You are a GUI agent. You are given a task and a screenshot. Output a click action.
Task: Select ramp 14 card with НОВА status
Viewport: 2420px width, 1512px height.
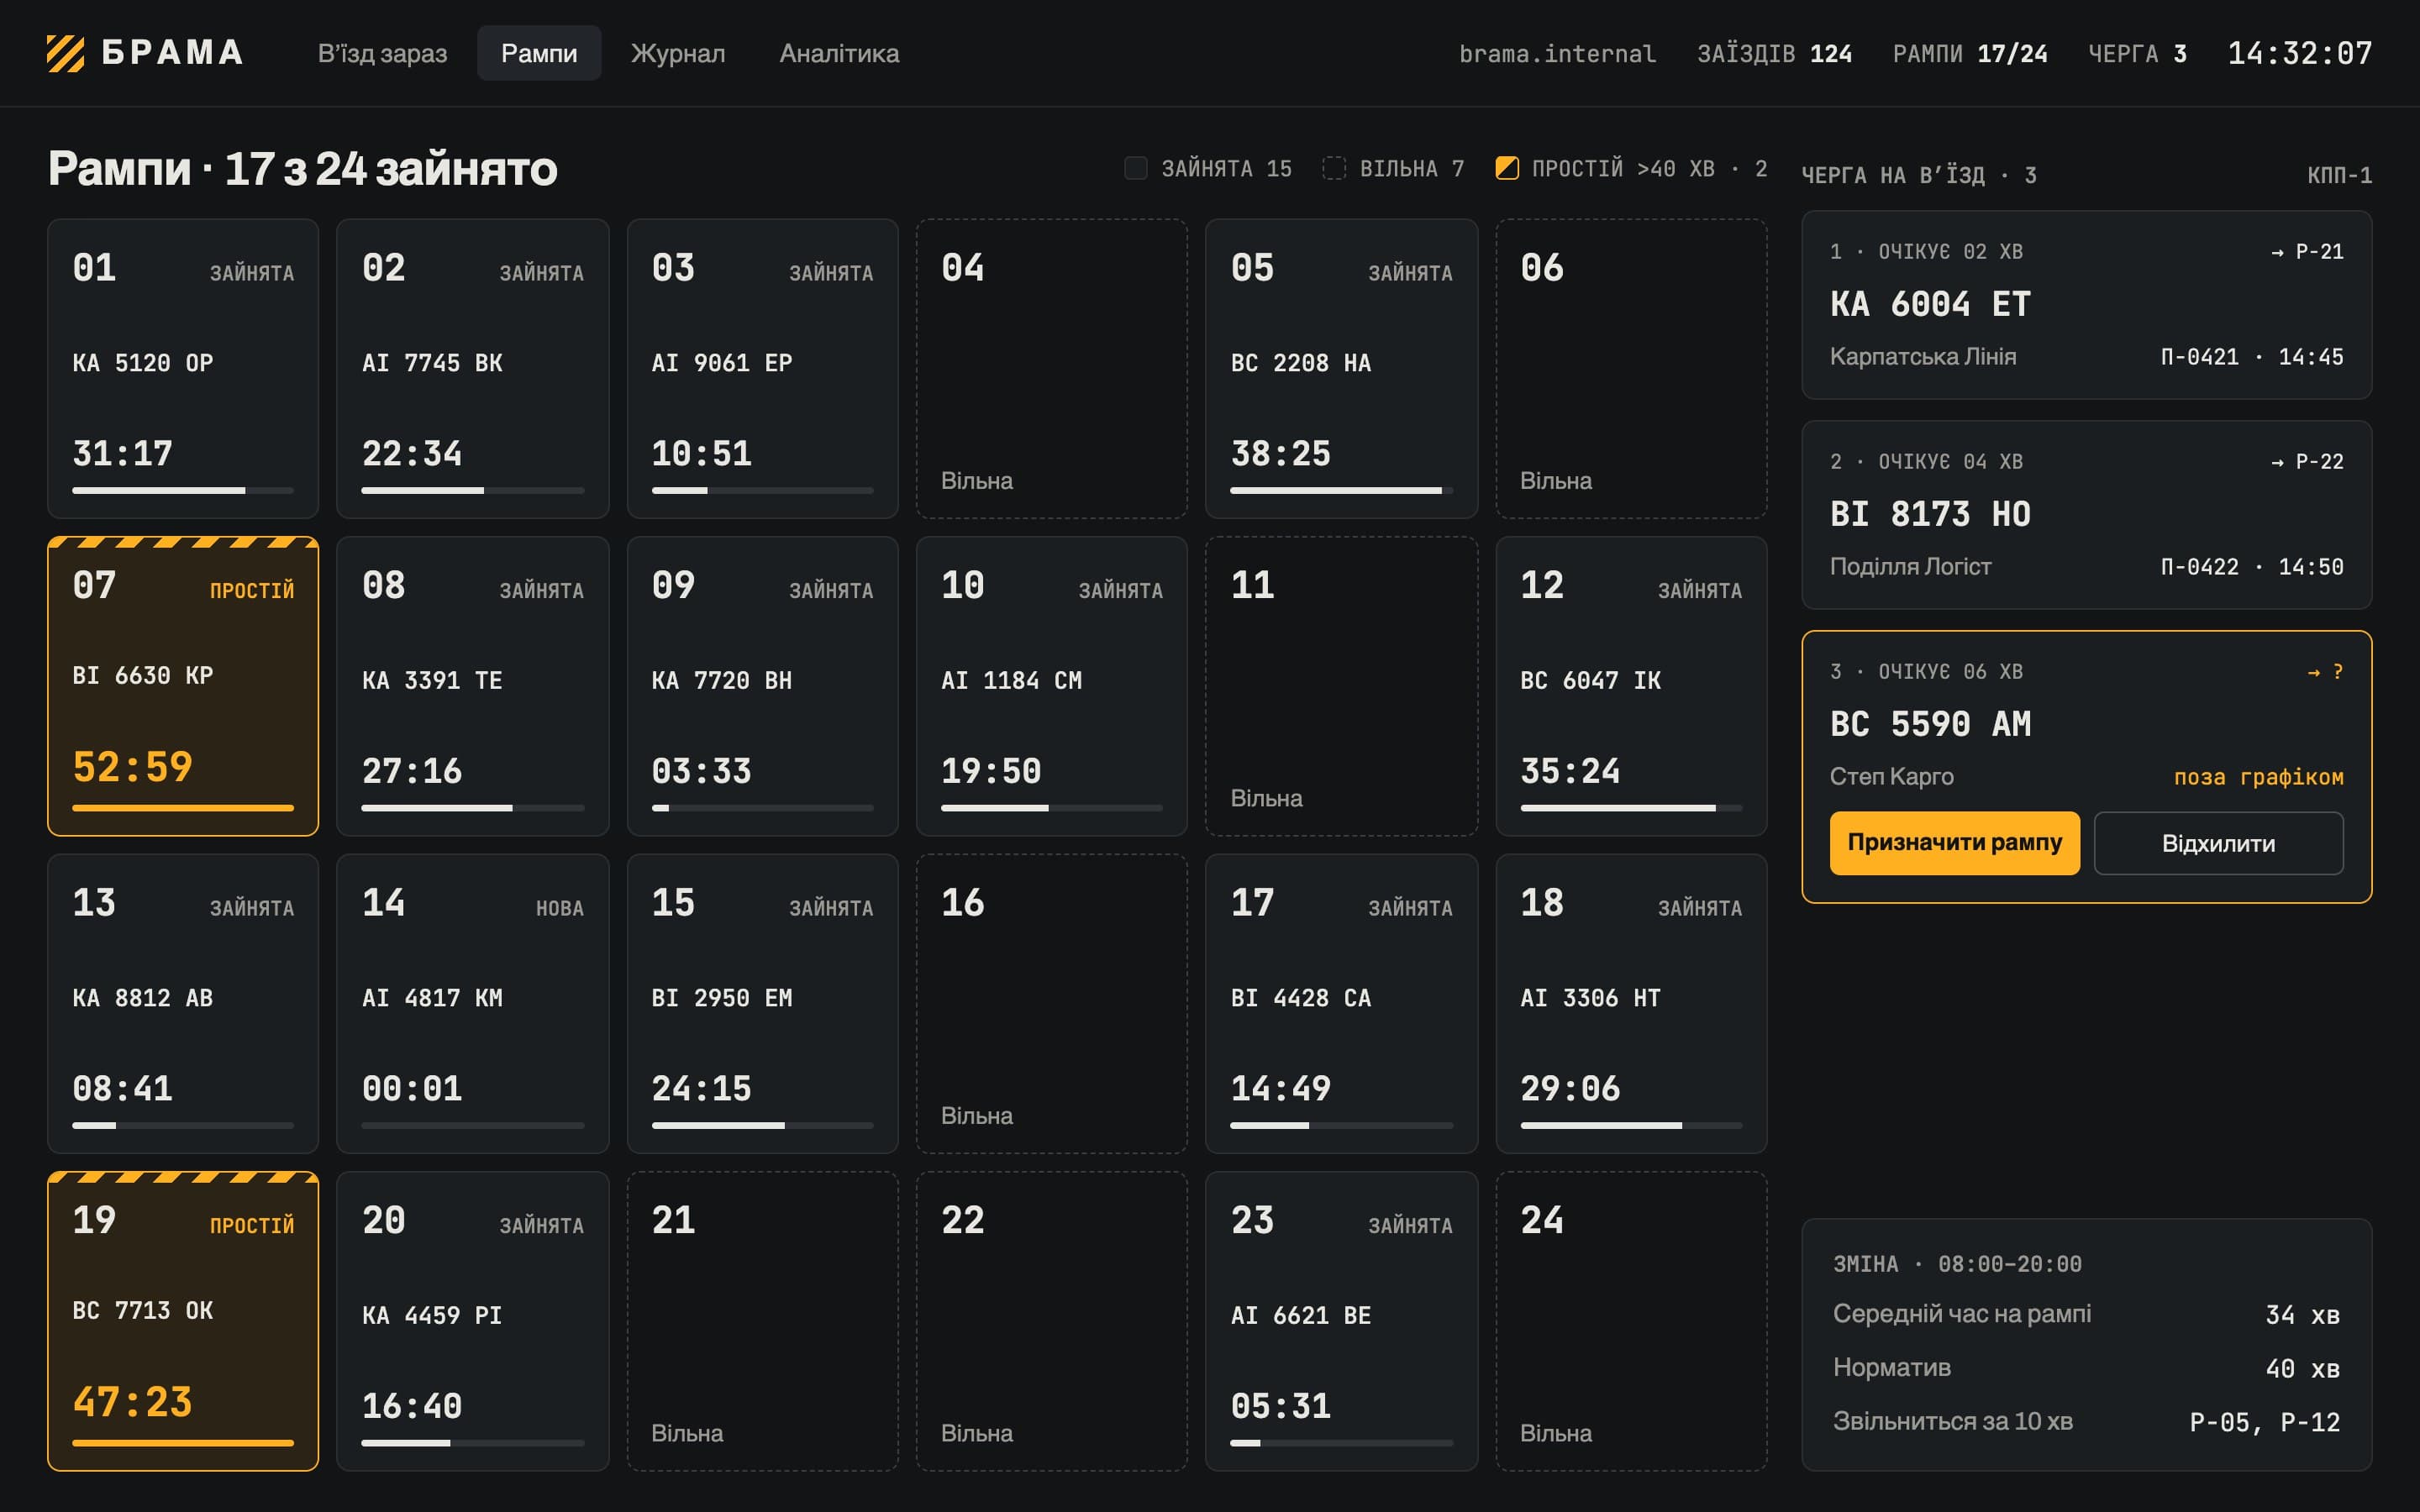tap(473, 1004)
